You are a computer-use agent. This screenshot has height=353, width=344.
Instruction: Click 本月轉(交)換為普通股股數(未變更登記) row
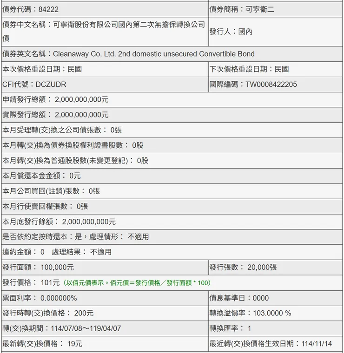(x=172, y=161)
